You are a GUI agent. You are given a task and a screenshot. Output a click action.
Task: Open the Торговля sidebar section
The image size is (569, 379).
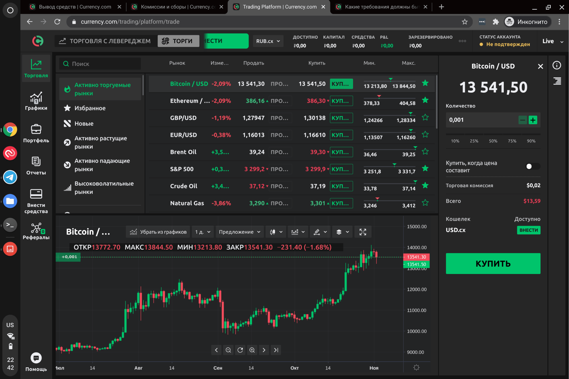tap(36, 69)
